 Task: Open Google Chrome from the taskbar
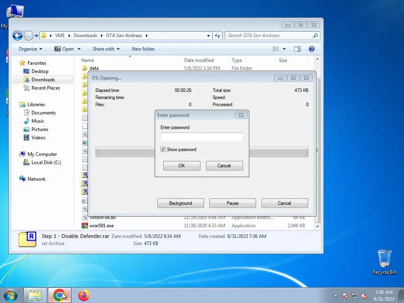point(60,295)
